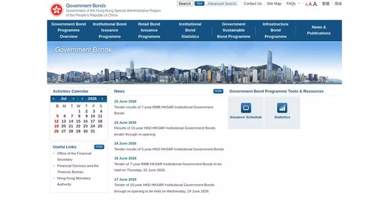Image resolution: width=389 pixels, height=203 pixels.
Task: Open 24 June 5-year HKD tender results
Action: 169,149
